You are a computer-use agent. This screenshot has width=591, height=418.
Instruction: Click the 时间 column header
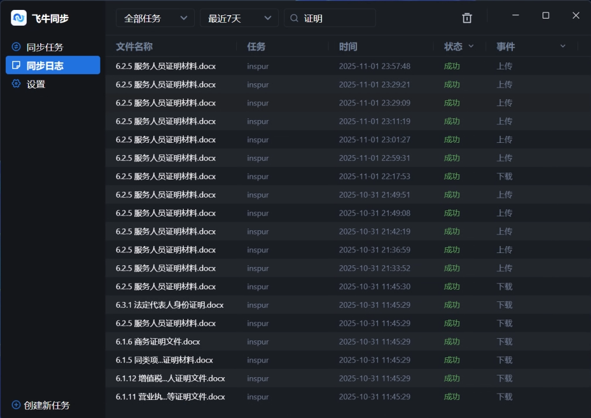pos(348,47)
